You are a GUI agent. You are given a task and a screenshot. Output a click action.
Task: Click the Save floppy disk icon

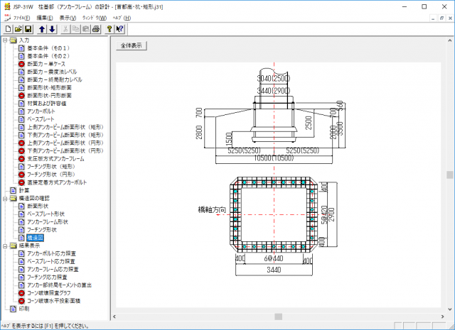[28, 29]
